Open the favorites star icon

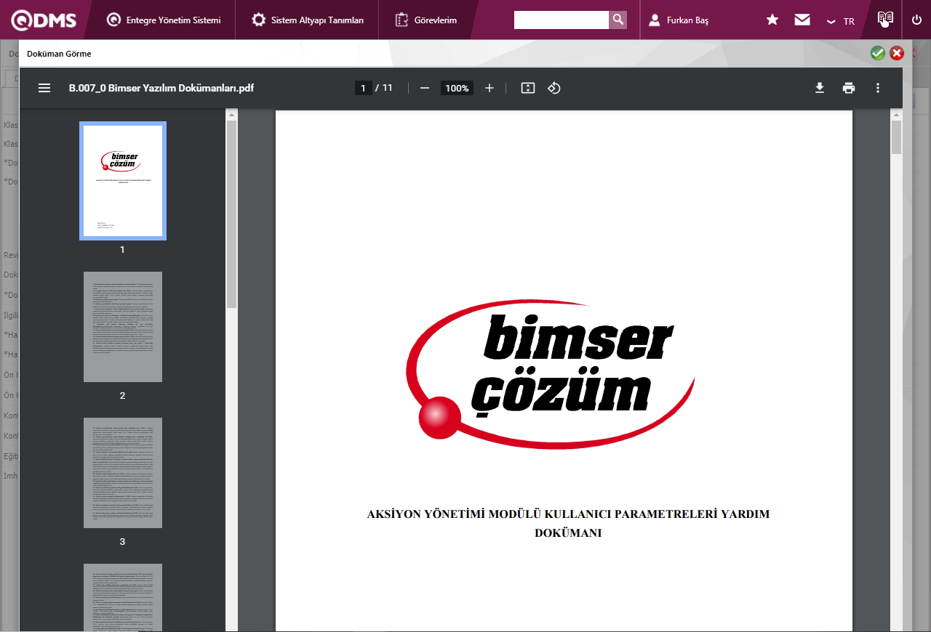772,20
